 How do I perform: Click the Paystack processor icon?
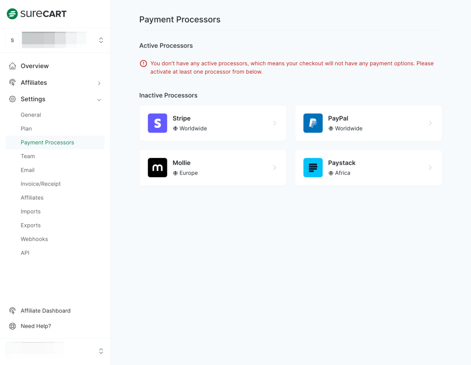point(313,168)
